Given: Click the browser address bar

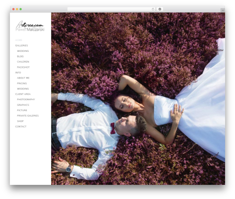Looking at the screenshot, I should click(111, 9).
